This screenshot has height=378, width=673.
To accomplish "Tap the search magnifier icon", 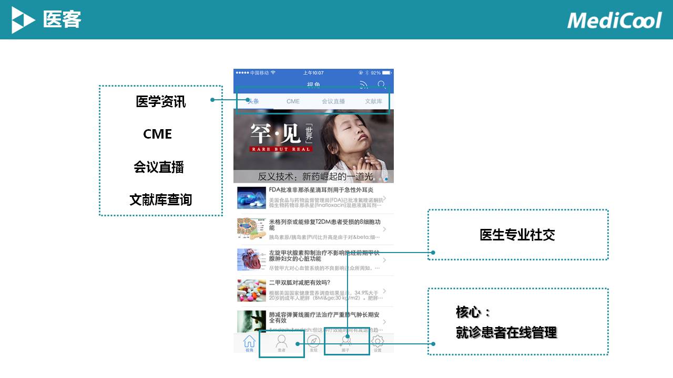I will [382, 85].
